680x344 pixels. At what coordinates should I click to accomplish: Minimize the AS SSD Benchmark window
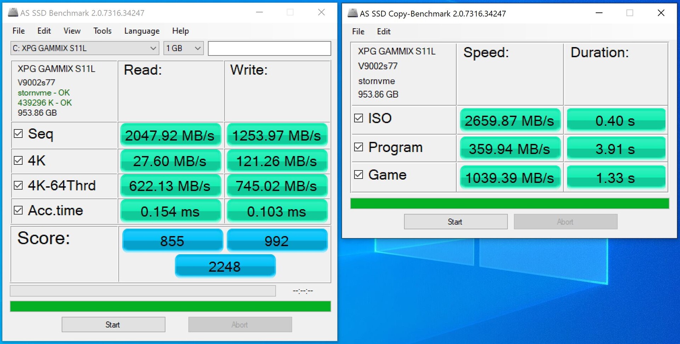coord(260,12)
